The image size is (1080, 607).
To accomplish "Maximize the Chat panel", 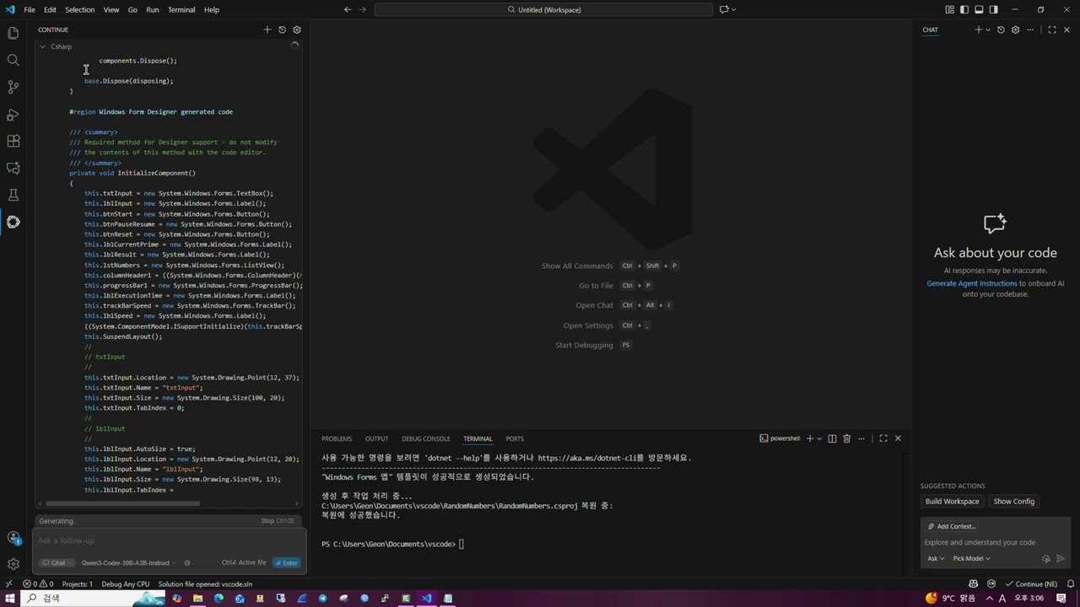I will click(x=1052, y=30).
